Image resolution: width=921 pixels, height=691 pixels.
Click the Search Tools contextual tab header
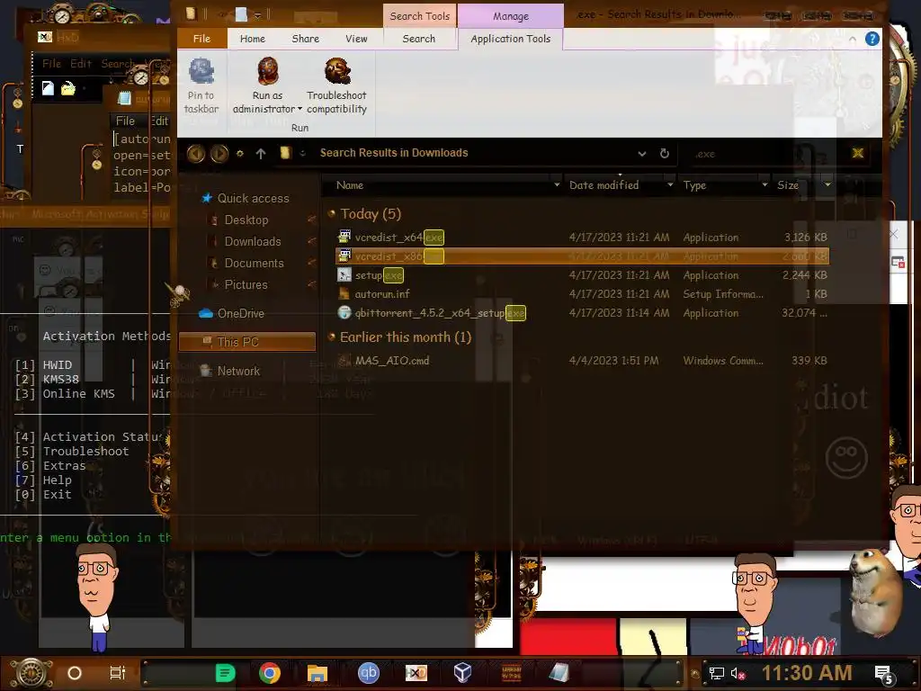(x=419, y=16)
